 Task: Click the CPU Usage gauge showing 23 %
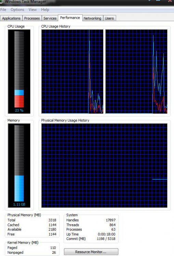point(19,71)
